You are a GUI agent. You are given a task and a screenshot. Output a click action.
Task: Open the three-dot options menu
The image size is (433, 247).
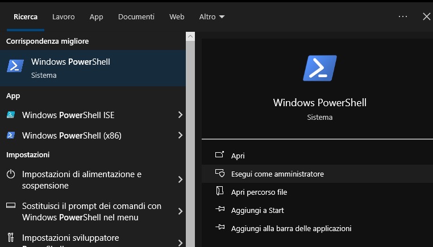coord(403,16)
